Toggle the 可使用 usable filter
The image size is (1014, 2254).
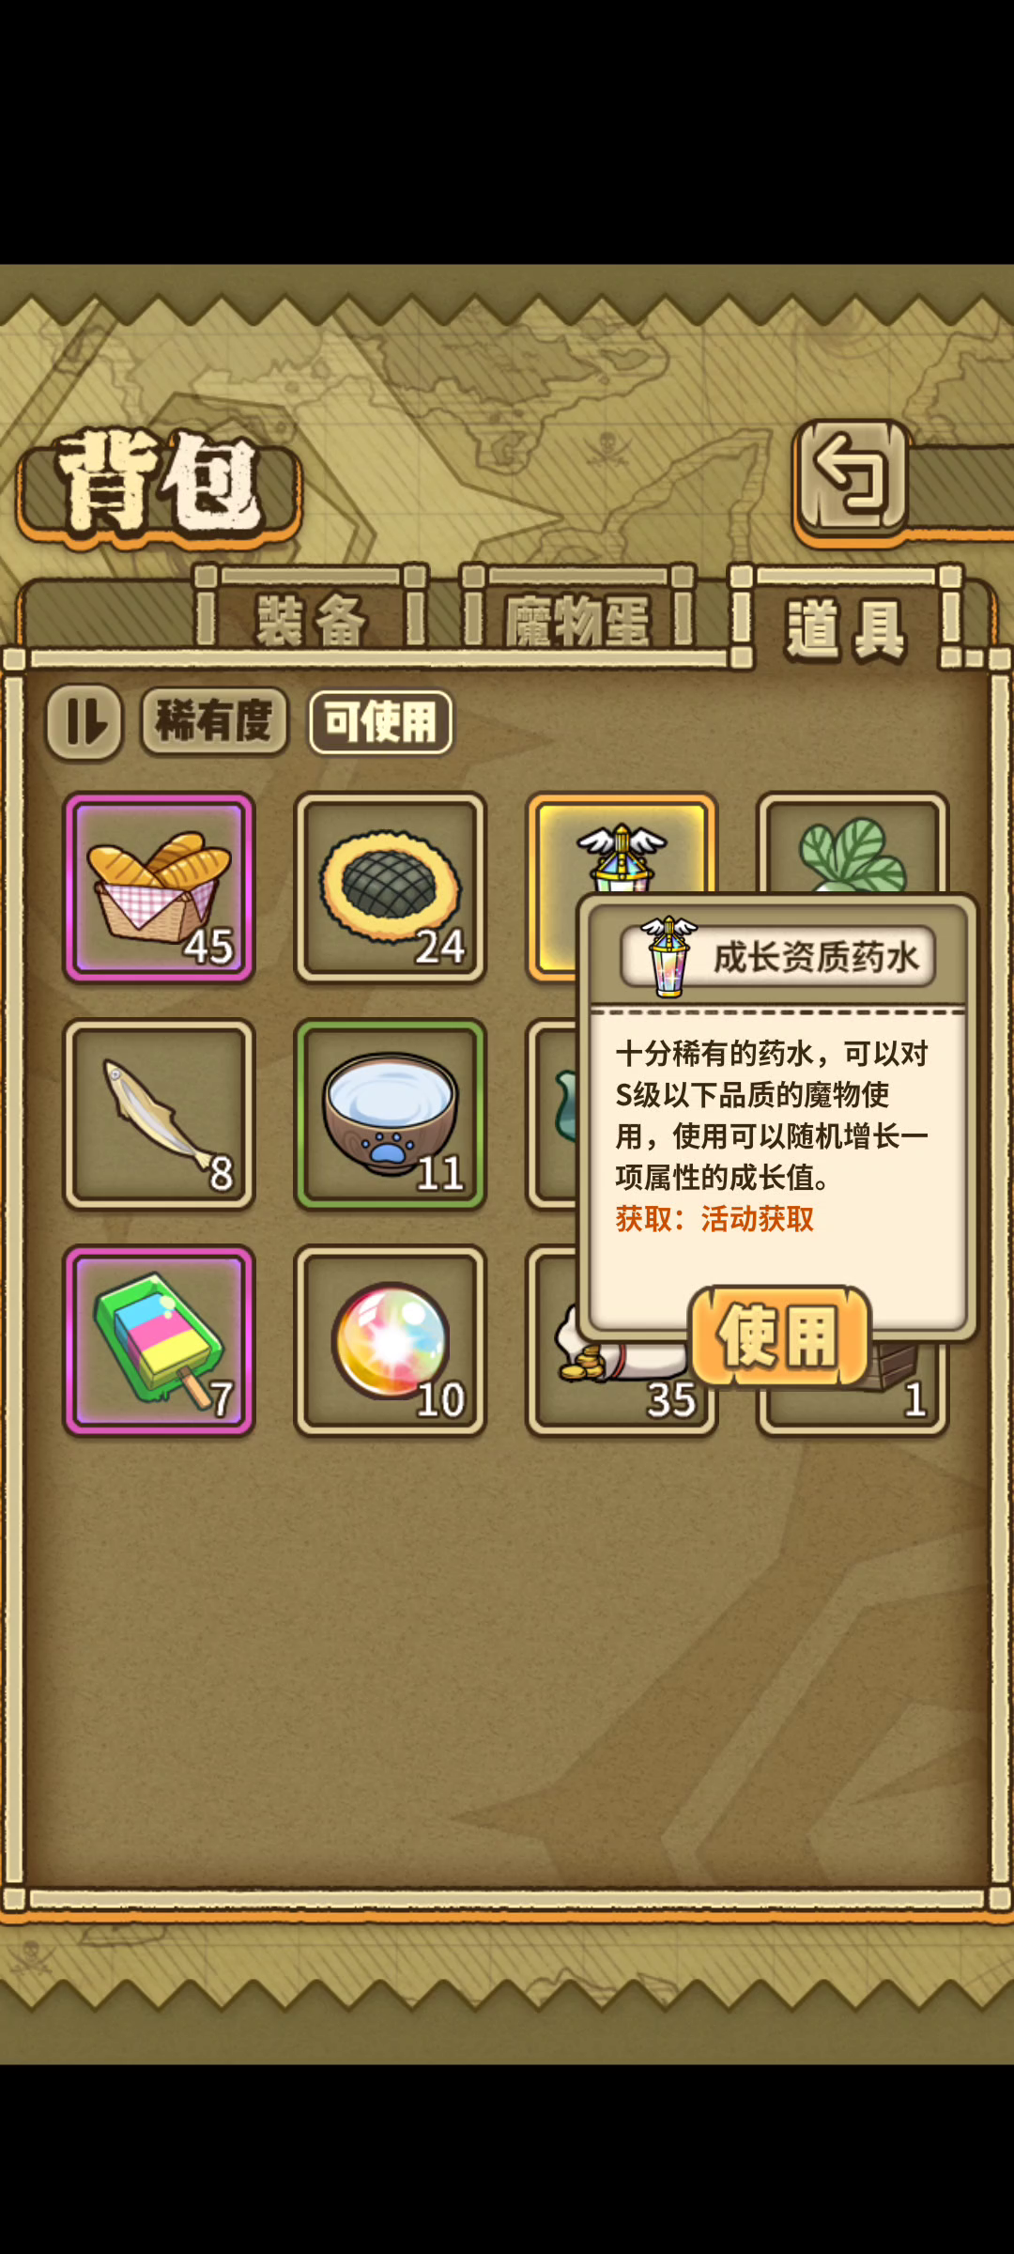tap(380, 722)
